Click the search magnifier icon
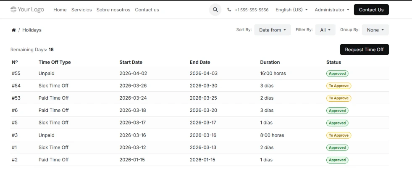412x174 pixels. coord(215,10)
